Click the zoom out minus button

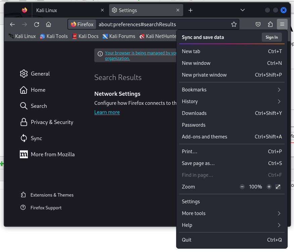[x=242, y=187]
